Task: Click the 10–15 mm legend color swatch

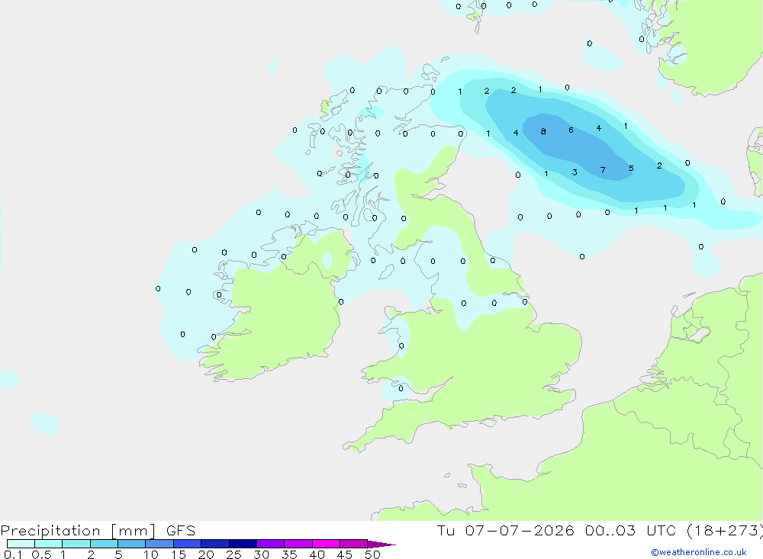Action: 159,544
